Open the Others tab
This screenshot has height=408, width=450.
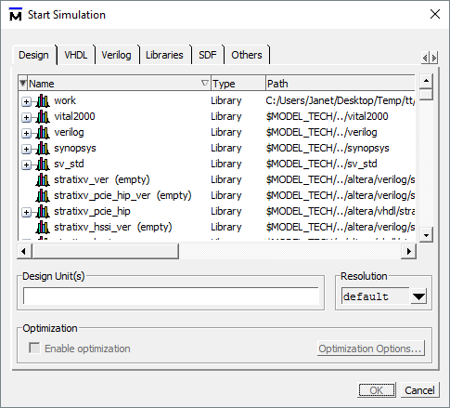tap(247, 55)
